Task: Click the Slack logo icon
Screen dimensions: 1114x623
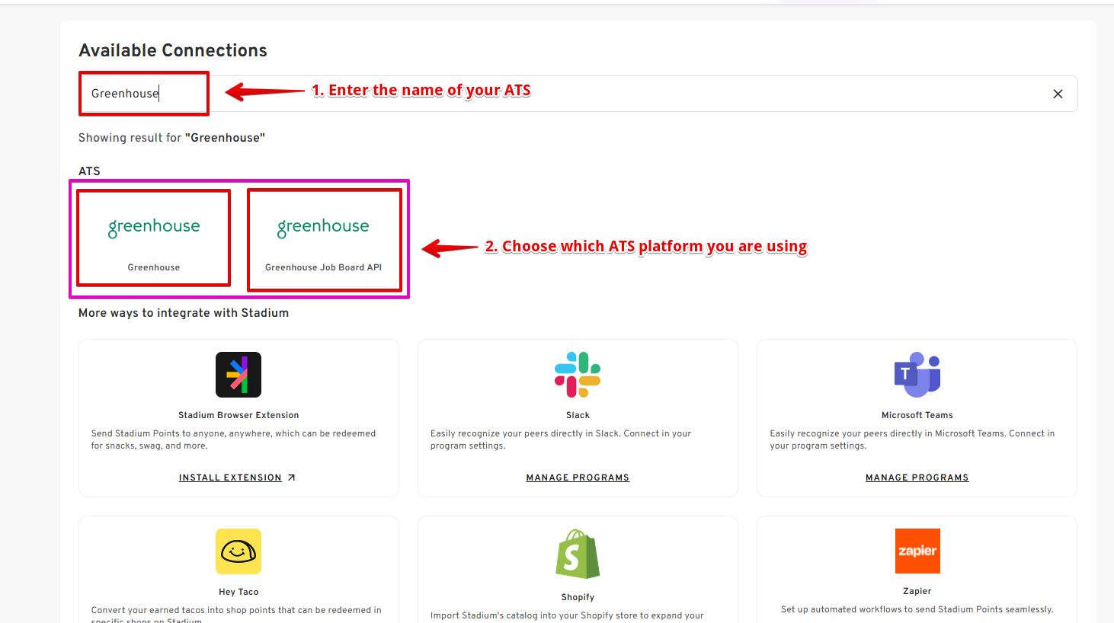Action: [578, 375]
